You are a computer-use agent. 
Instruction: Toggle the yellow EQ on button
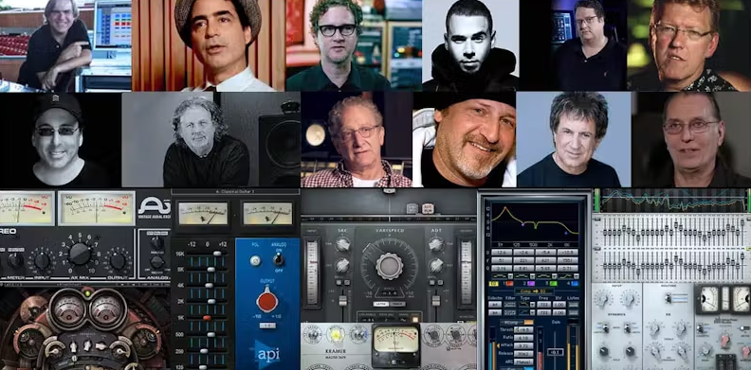[x=493, y=284]
